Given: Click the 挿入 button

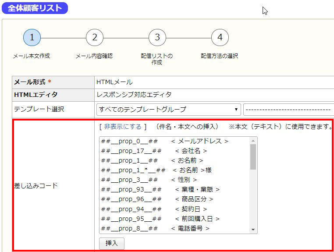Looking at the screenshot, I should click(112, 244).
